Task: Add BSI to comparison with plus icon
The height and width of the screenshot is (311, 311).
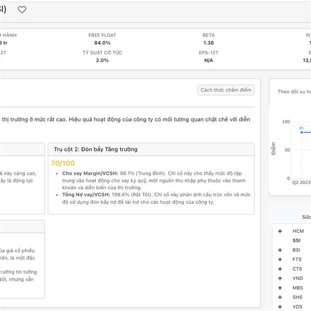Action: [x=280, y=250]
